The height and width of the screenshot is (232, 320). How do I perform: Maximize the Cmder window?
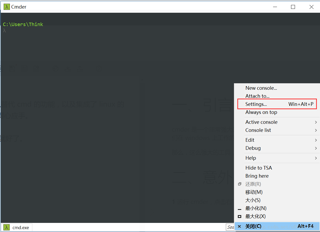[293, 7]
